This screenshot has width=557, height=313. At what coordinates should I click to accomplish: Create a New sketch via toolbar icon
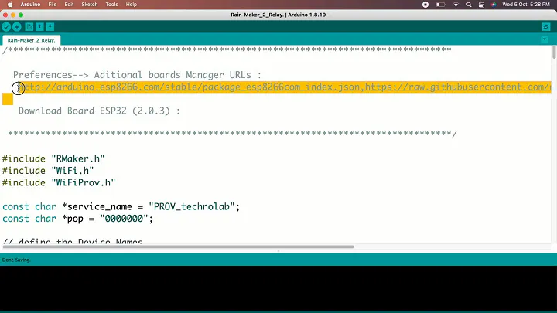click(29, 27)
